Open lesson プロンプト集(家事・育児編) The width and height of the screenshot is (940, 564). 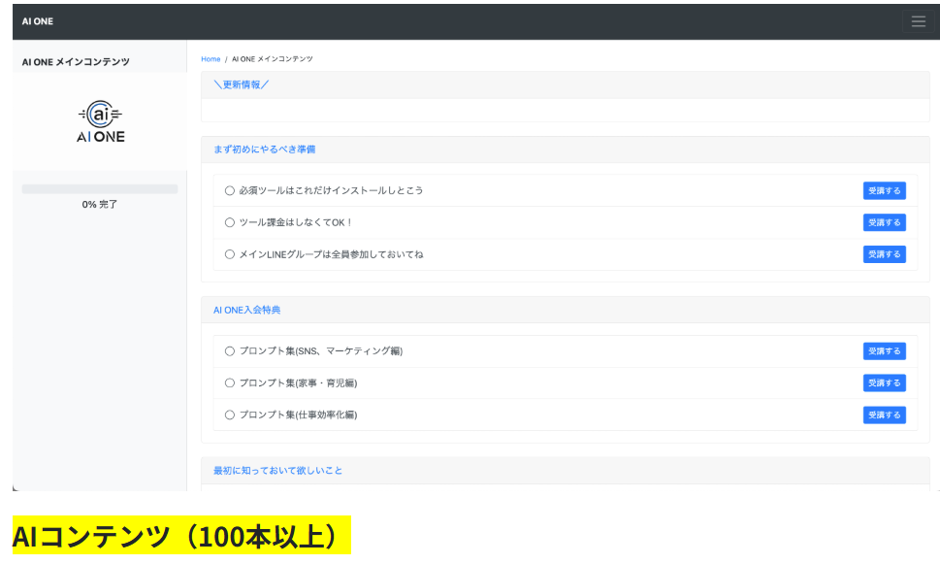[298, 382]
